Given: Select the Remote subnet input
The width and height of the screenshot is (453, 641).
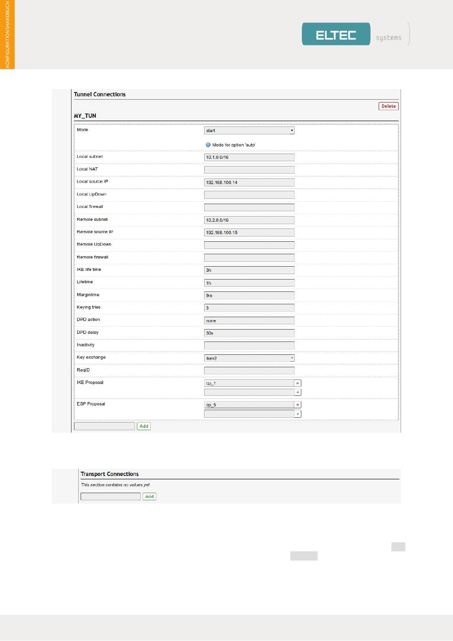Looking at the screenshot, I should (x=249, y=220).
